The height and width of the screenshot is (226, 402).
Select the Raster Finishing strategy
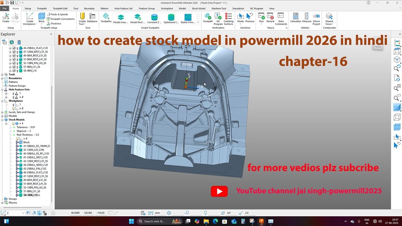point(188,19)
